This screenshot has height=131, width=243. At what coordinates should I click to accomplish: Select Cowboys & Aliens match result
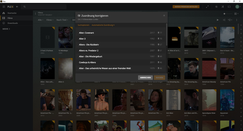pos(120,62)
